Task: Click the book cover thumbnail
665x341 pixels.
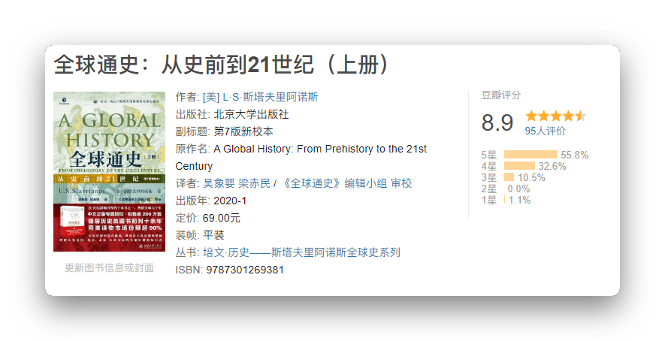Action: coord(110,172)
